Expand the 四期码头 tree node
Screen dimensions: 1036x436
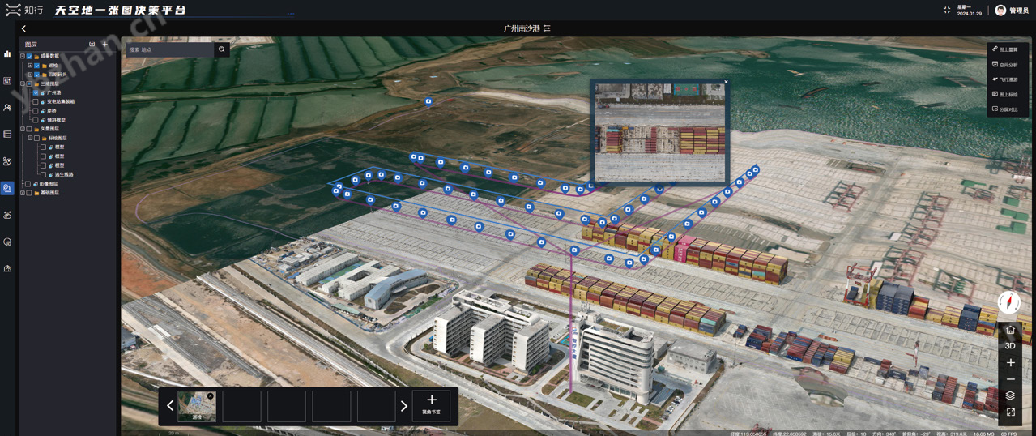coord(30,75)
